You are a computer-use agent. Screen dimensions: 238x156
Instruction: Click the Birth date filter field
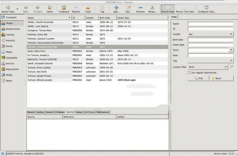(x=210, y=40)
